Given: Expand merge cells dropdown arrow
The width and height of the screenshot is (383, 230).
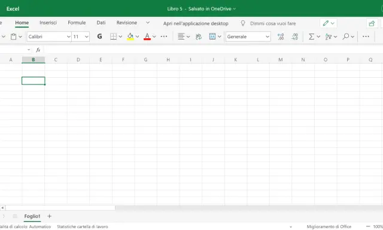Looking at the screenshot, I should tap(220, 37).
